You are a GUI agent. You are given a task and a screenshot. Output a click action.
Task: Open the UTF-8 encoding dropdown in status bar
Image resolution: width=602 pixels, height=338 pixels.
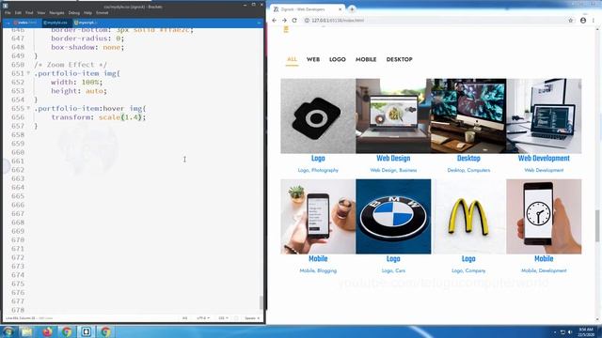[x=203, y=318]
